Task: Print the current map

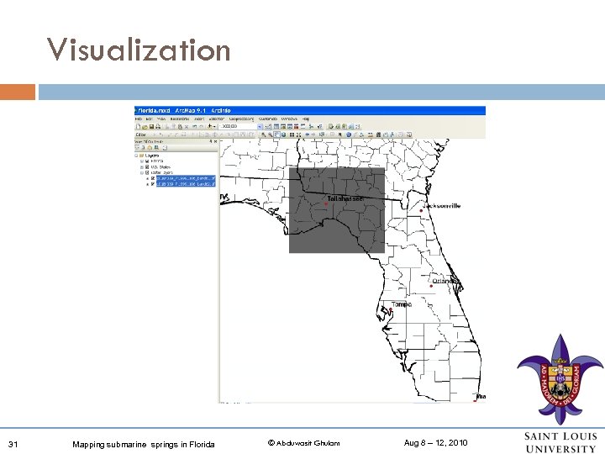Action: click(158, 126)
